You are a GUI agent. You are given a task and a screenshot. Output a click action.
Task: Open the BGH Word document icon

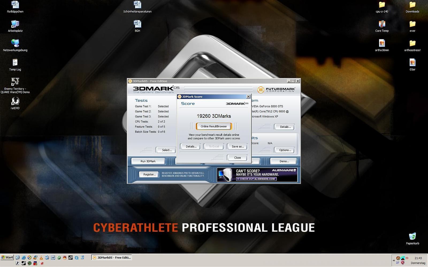(x=137, y=26)
